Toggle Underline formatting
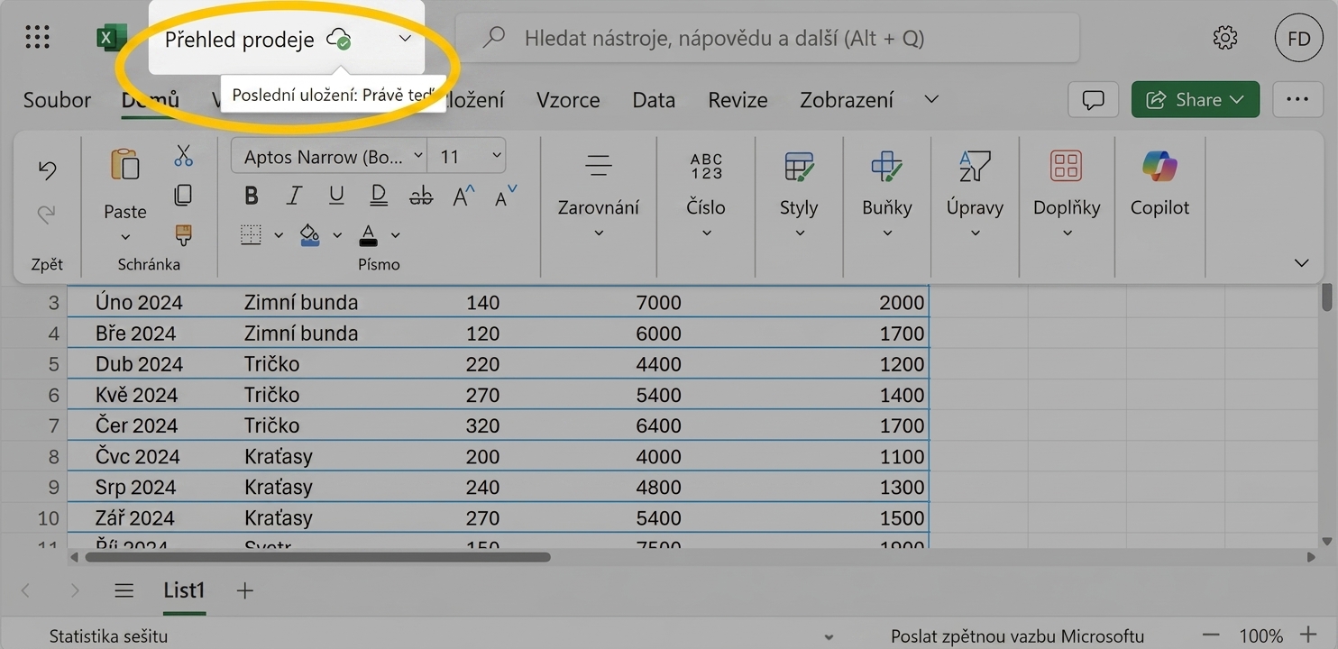This screenshot has width=1338, height=649. click(x=336, y=196)
